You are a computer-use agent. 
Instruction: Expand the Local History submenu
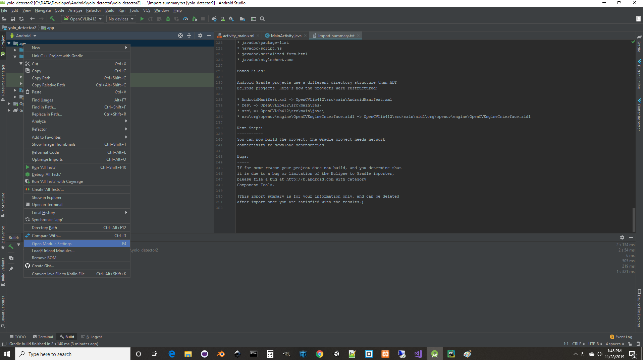(77, 213)
